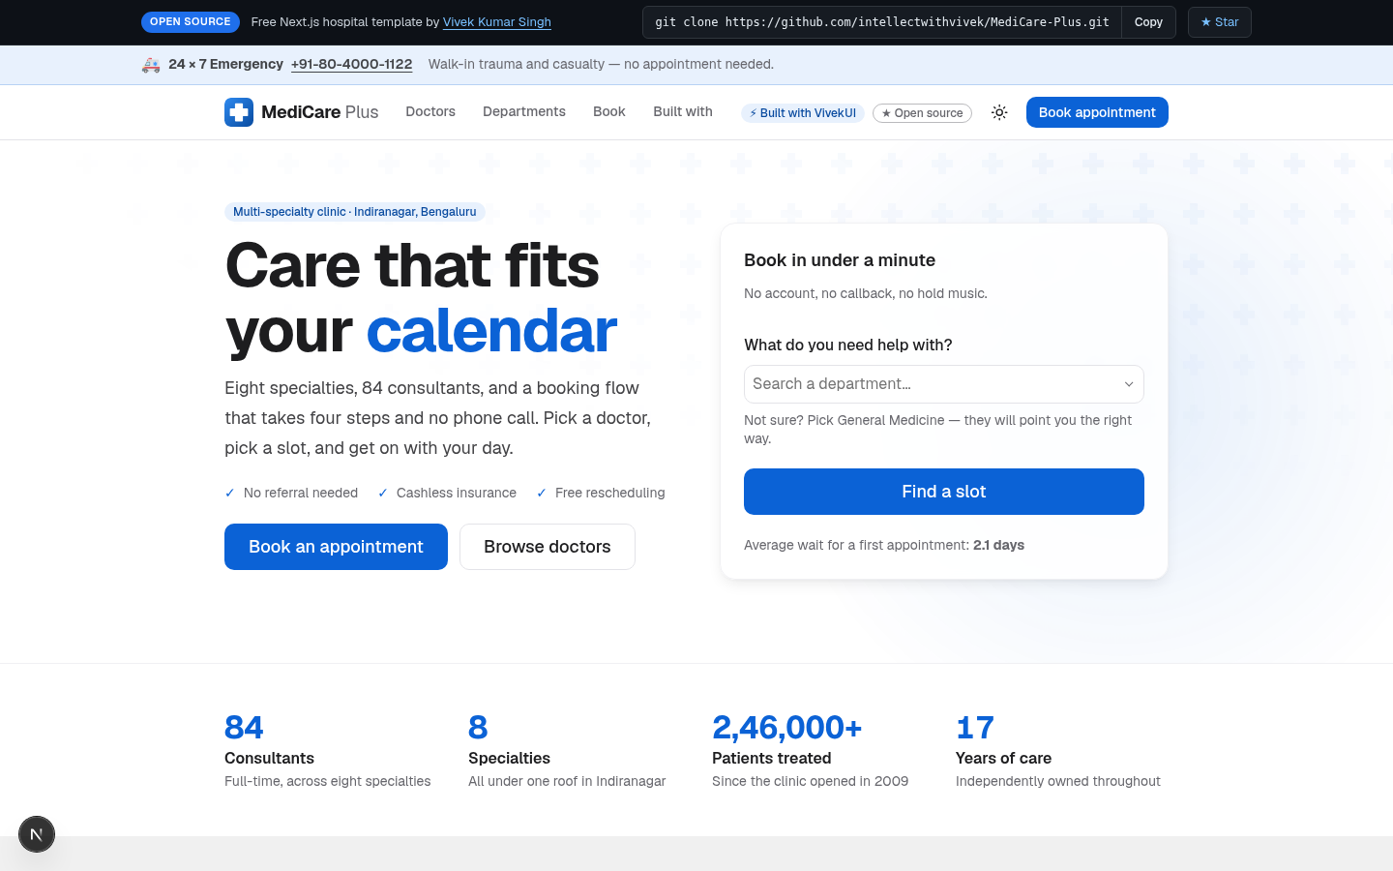
Task: Click the Star GitHub button
Action: [1220, 22]
